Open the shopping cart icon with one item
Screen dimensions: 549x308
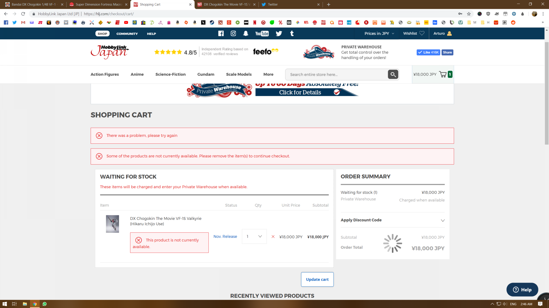click(443, 74)
